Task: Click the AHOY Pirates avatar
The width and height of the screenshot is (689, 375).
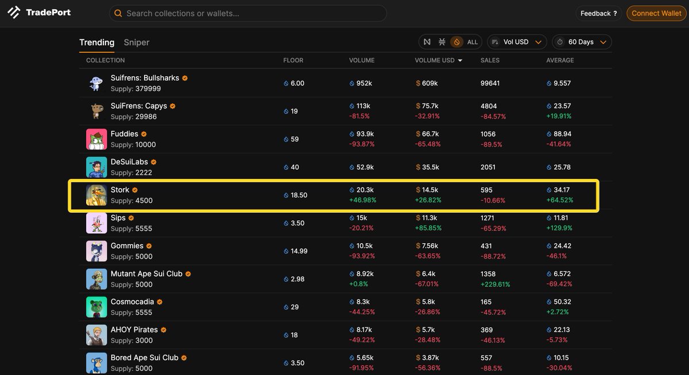Action: (96, 335)
